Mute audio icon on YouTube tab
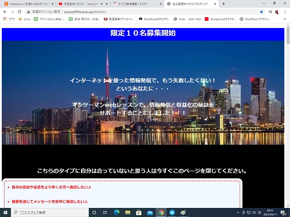Image resolution: width=290 pixels, height=217 pixels. [101, 4]
